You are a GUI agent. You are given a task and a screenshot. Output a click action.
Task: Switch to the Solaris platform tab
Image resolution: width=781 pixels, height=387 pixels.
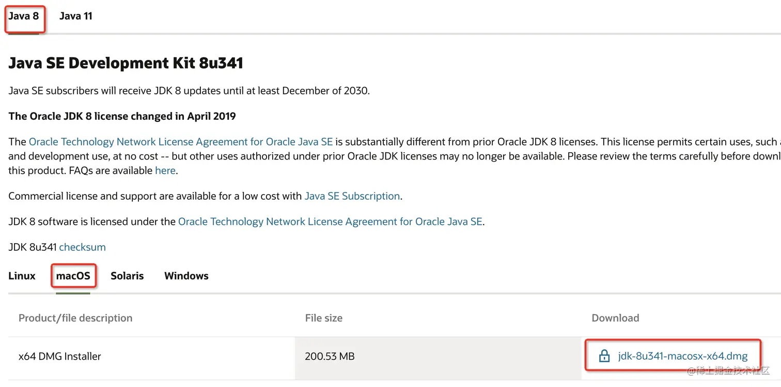pyautogui.click(x=127, y=276)
